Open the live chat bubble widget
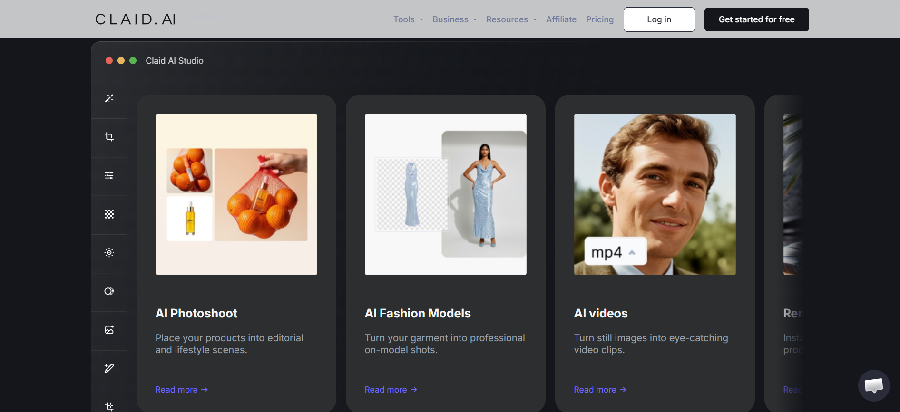Screen dimensions: 900x412 (x=873, y=385)
